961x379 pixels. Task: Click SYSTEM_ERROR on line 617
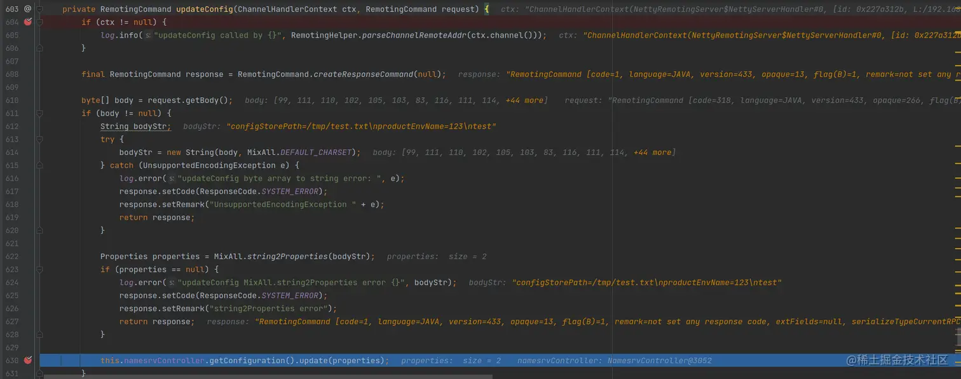pyautogui.click(x=289, y=192)
